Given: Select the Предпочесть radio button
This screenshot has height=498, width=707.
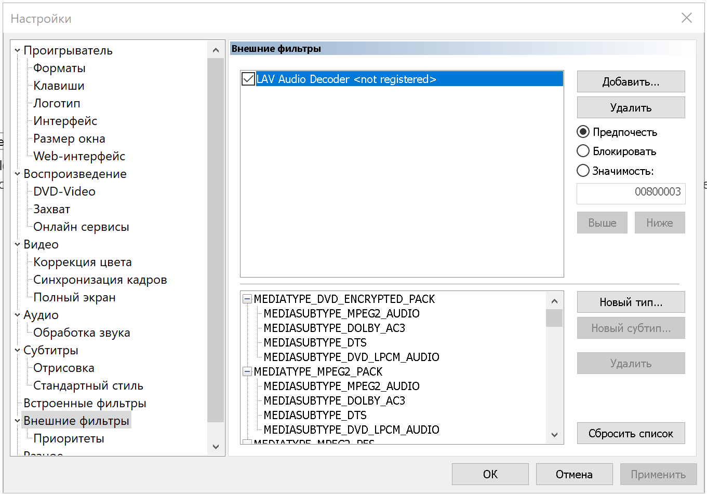Looking at the screenshot, I should [583, 132].
